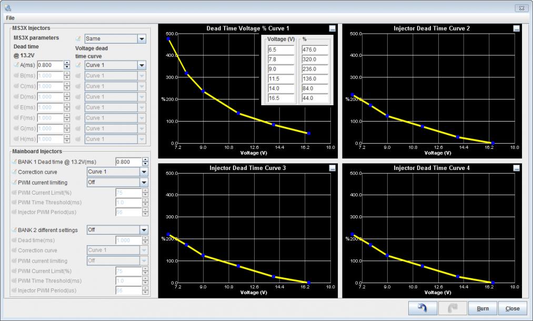Screen dimensions: 533x321
Task: Open options button on Injector Dead Time Curve 3
Action: pos(332,168)
